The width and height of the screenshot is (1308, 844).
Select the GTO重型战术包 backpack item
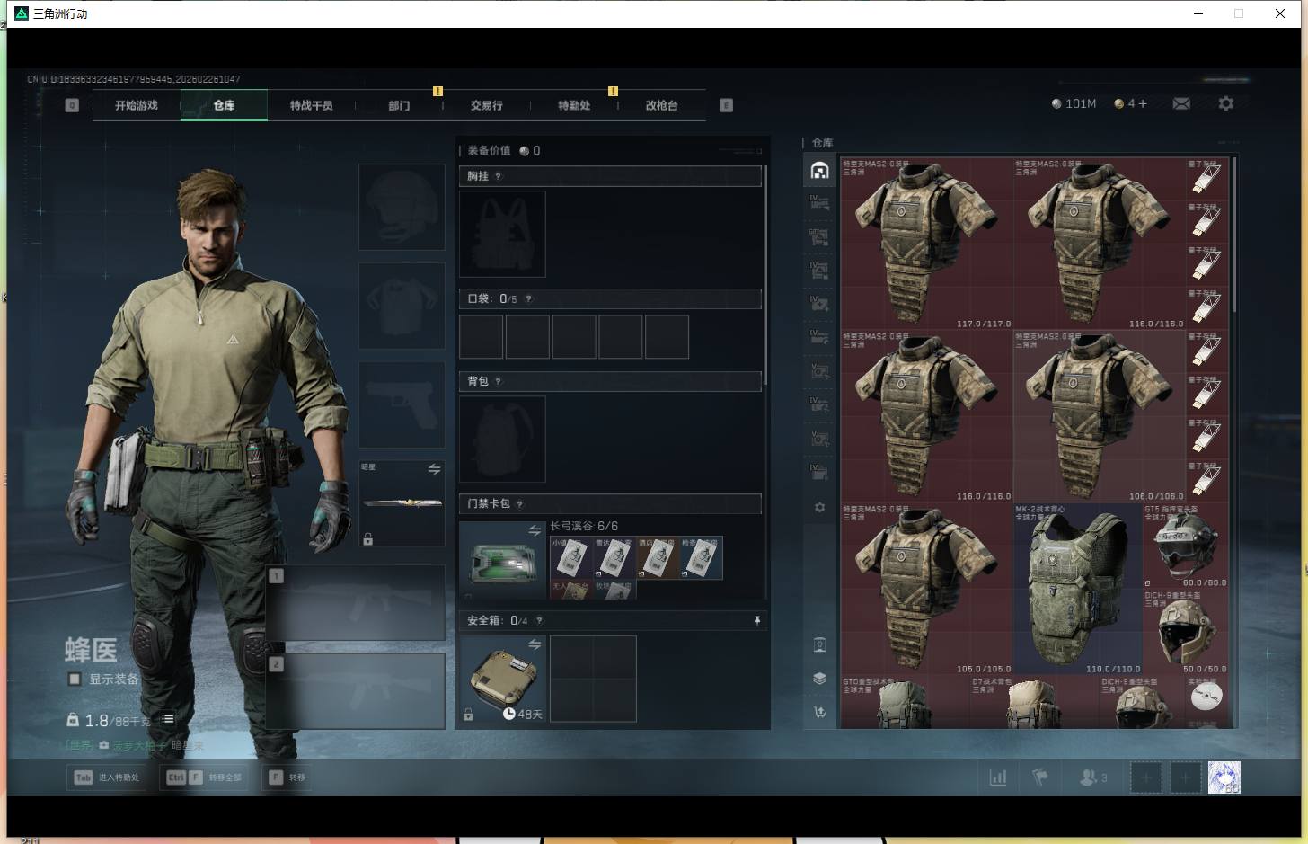(x=905, y=702)
